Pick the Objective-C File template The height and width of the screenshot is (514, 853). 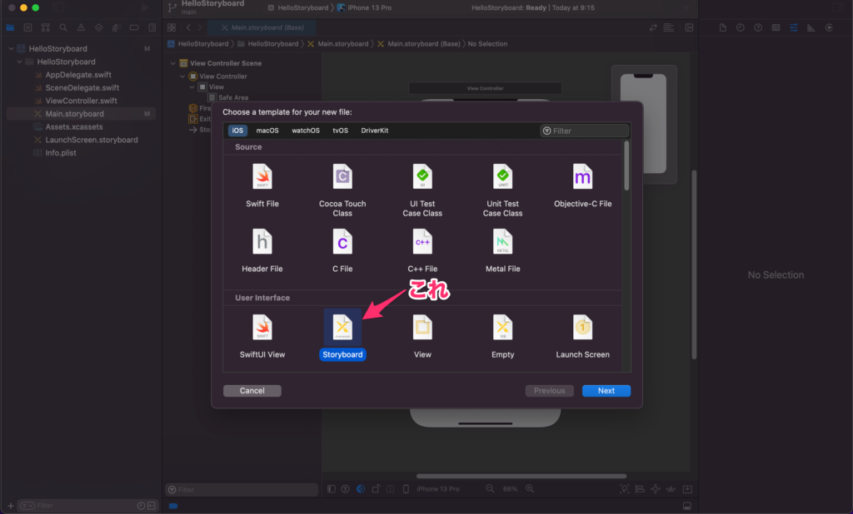pos(582,177)
